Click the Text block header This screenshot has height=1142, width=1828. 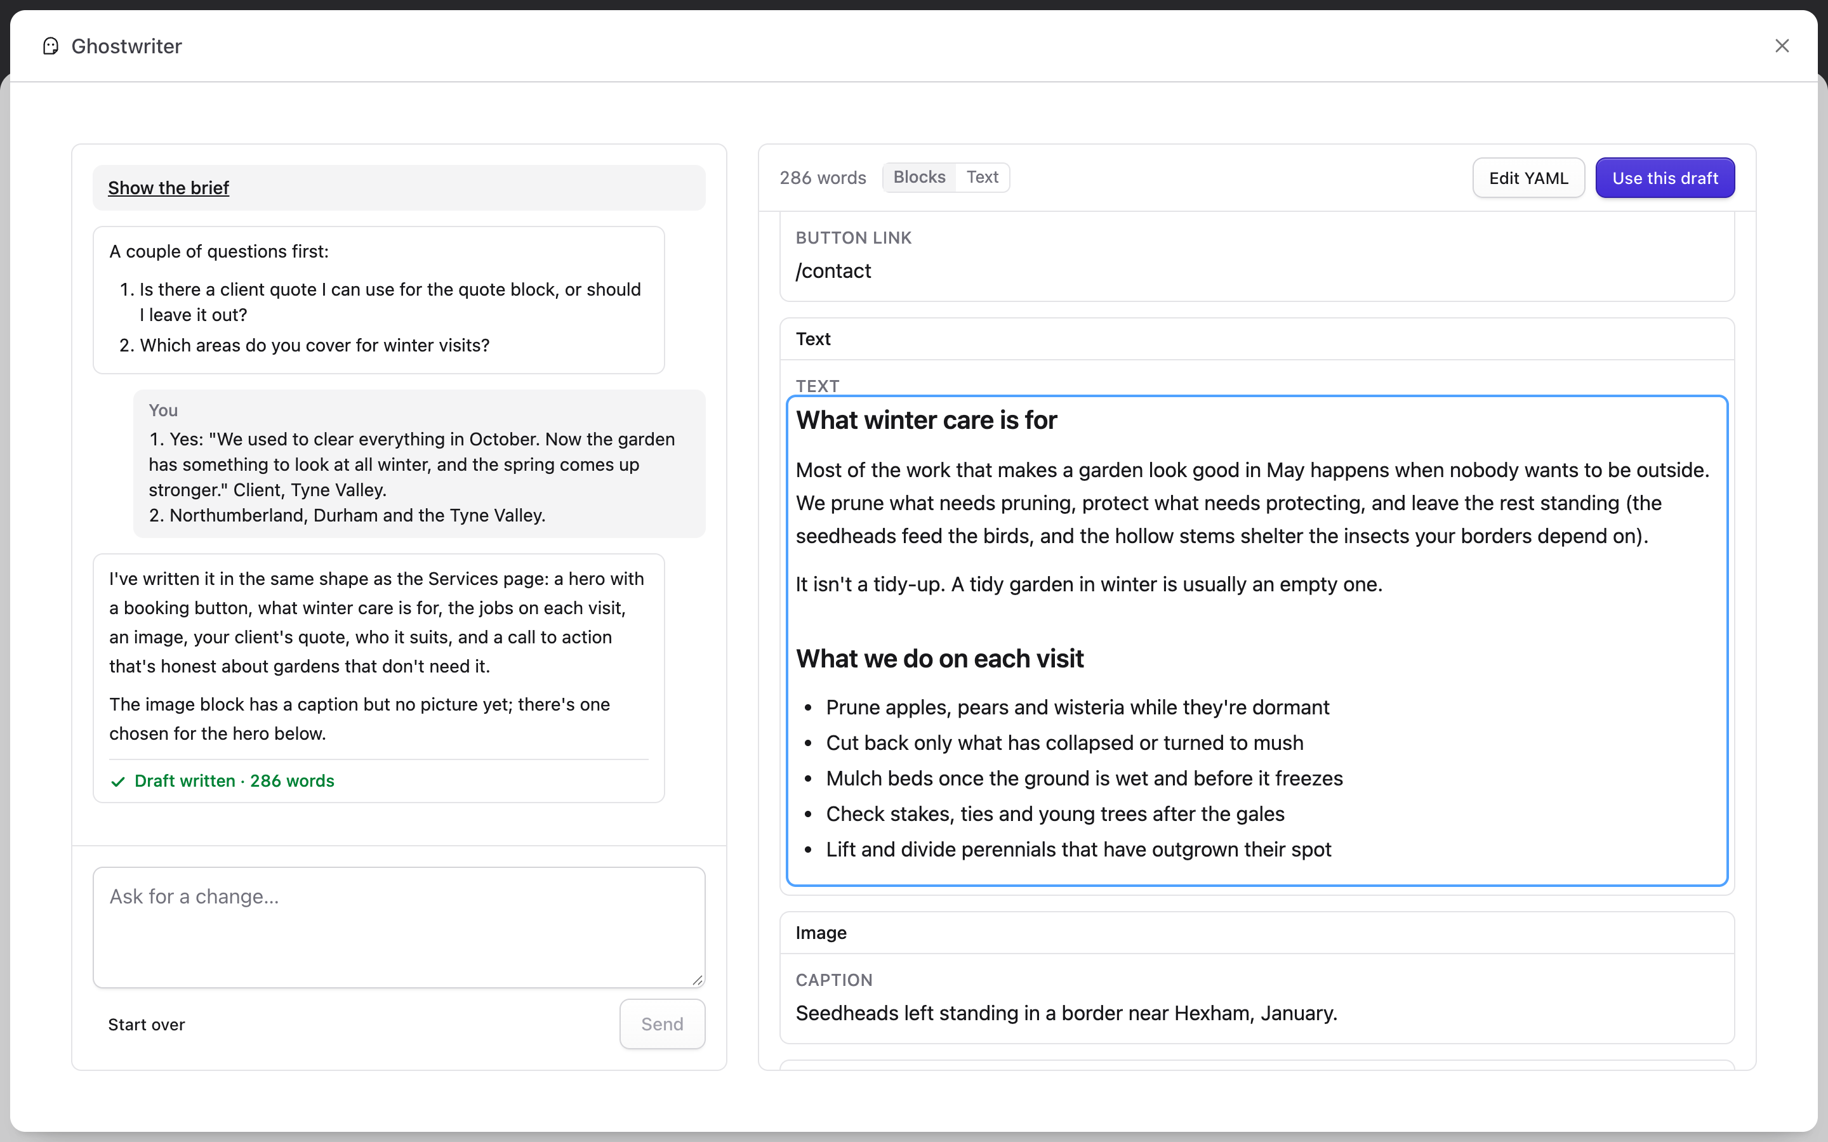[x=1257, y=339]
